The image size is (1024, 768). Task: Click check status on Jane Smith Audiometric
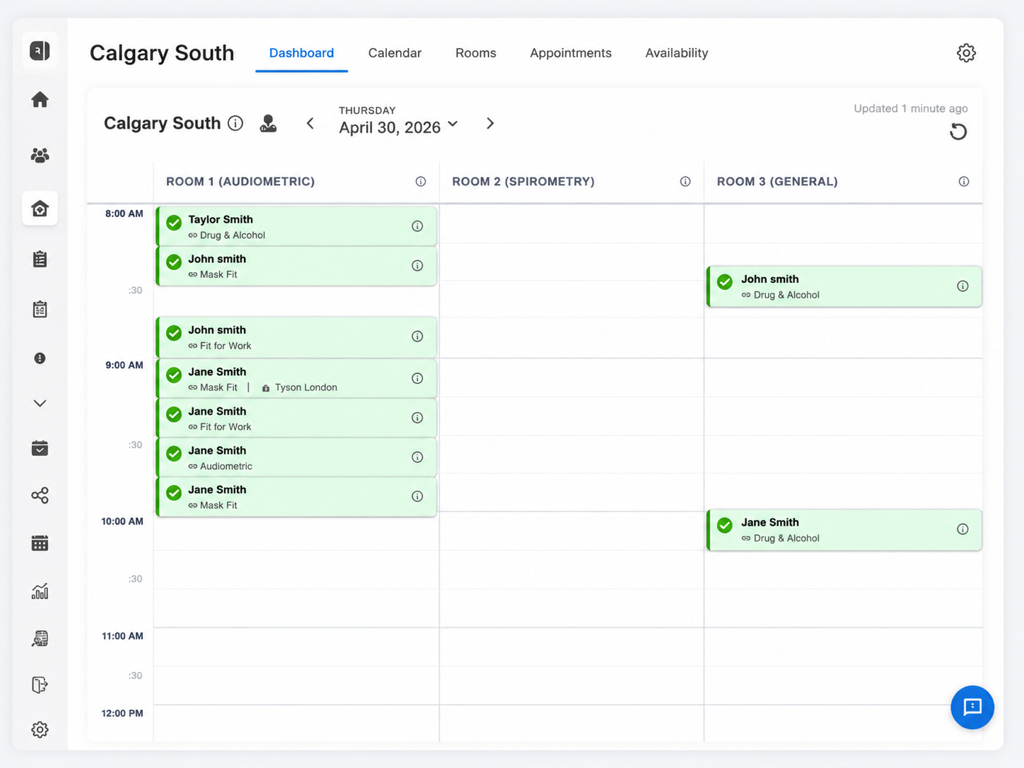[x=174, y=454]
